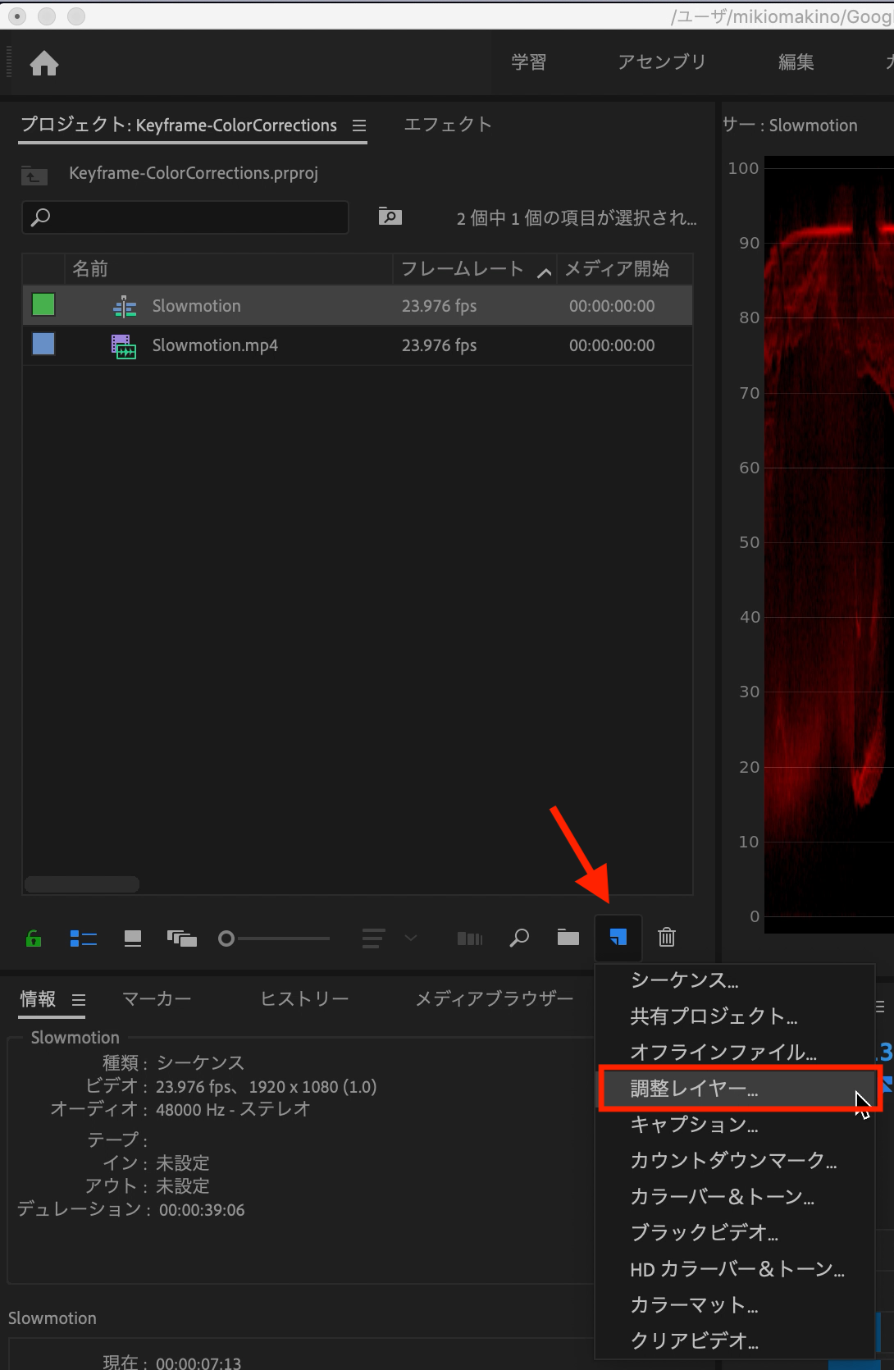Switch to Freeform view
This screenshot has height=1370, width=894.
(x=182, y=938)
